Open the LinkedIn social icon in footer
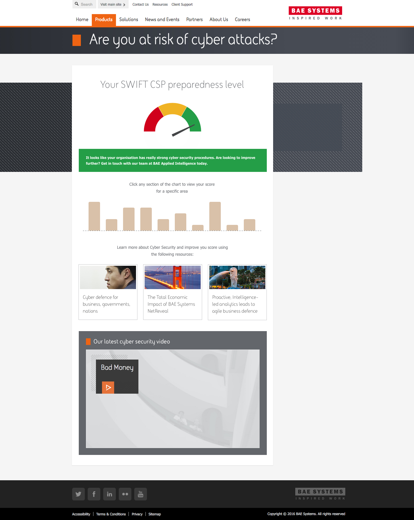This screenshot has height=520, width=414. coord(110,494)
